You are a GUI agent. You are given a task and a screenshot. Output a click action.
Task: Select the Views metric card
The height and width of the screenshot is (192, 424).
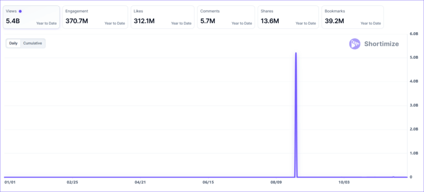click(x=31, y=17)
